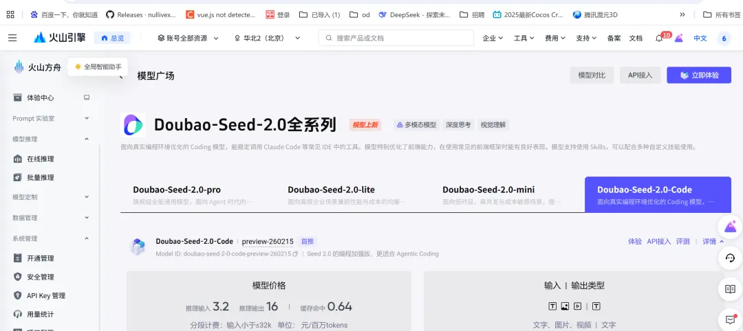
Task: Open the user avatar labeled 6
Action: coord(724,38)
